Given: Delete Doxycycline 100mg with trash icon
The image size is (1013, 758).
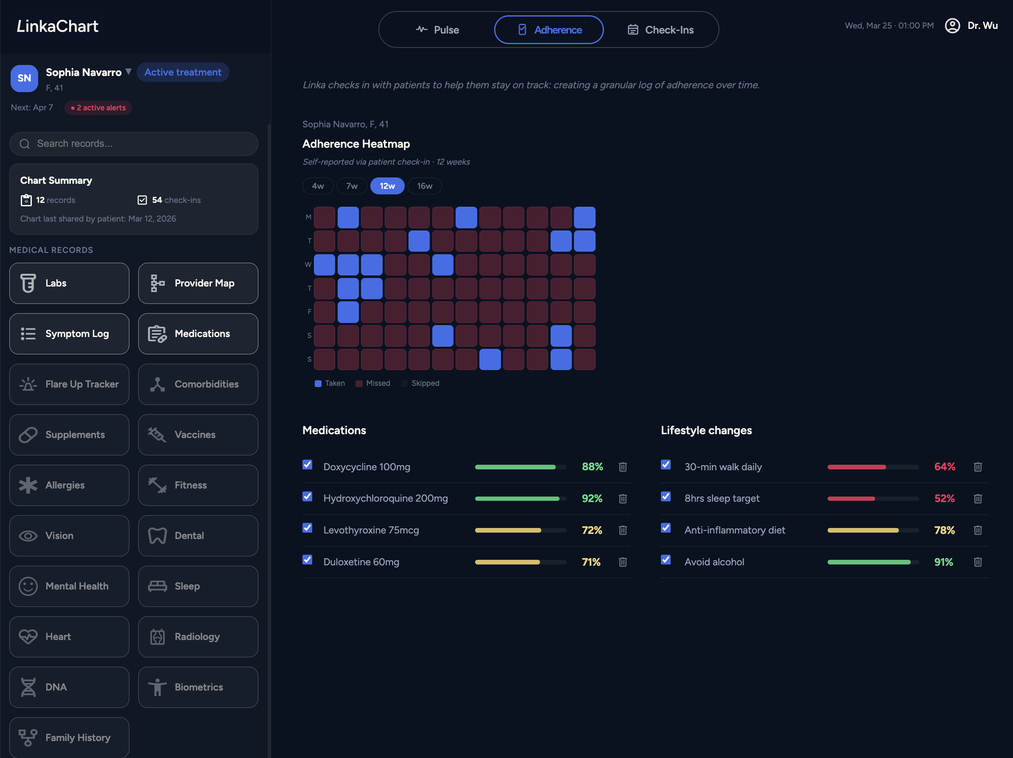Looking at the screenshot, I should pos(622,467).
